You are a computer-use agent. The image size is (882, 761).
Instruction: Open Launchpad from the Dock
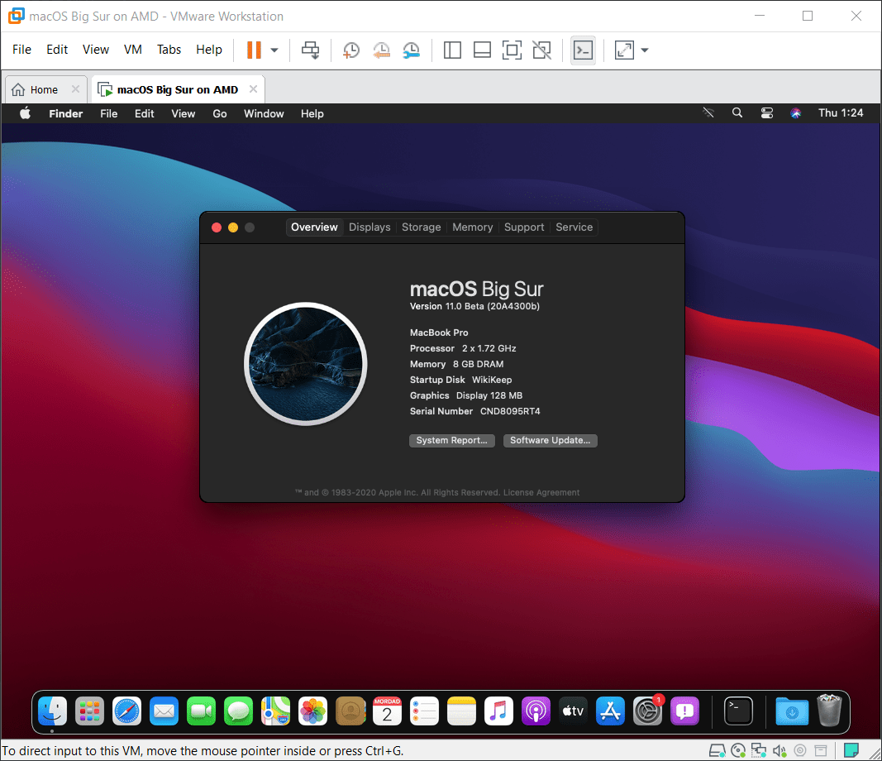[89, 711]
